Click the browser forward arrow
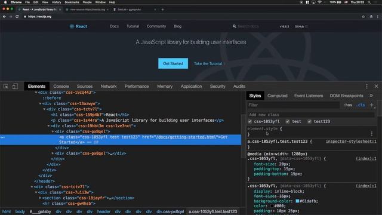Viewport: 382px width, 215px height. [11, 17]
